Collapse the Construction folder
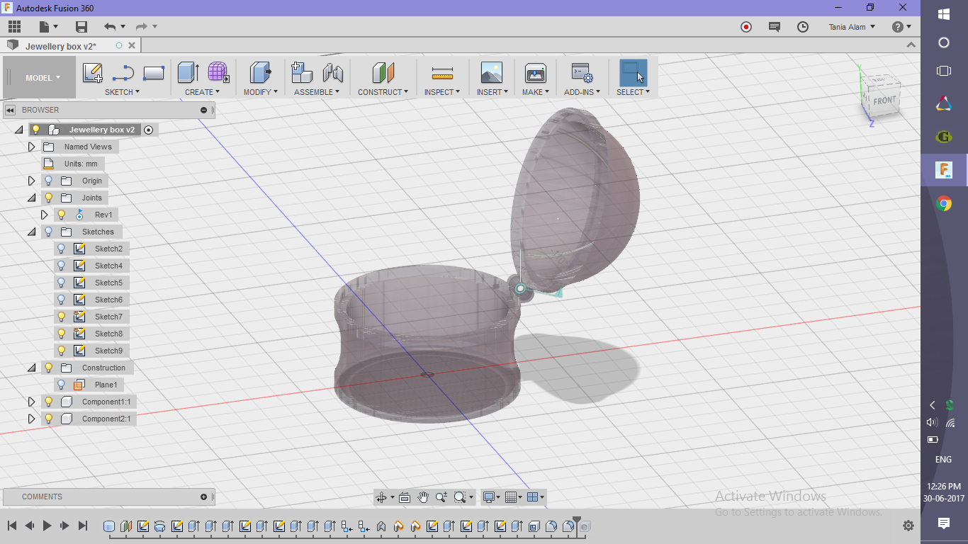 pos(31,368)
